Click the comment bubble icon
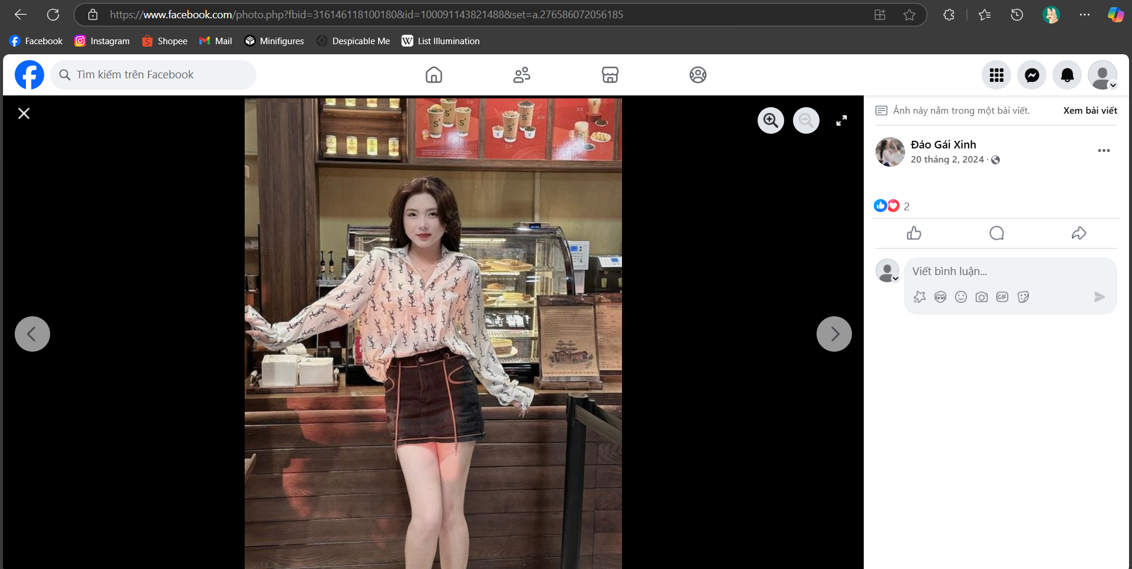 (996, 233)
